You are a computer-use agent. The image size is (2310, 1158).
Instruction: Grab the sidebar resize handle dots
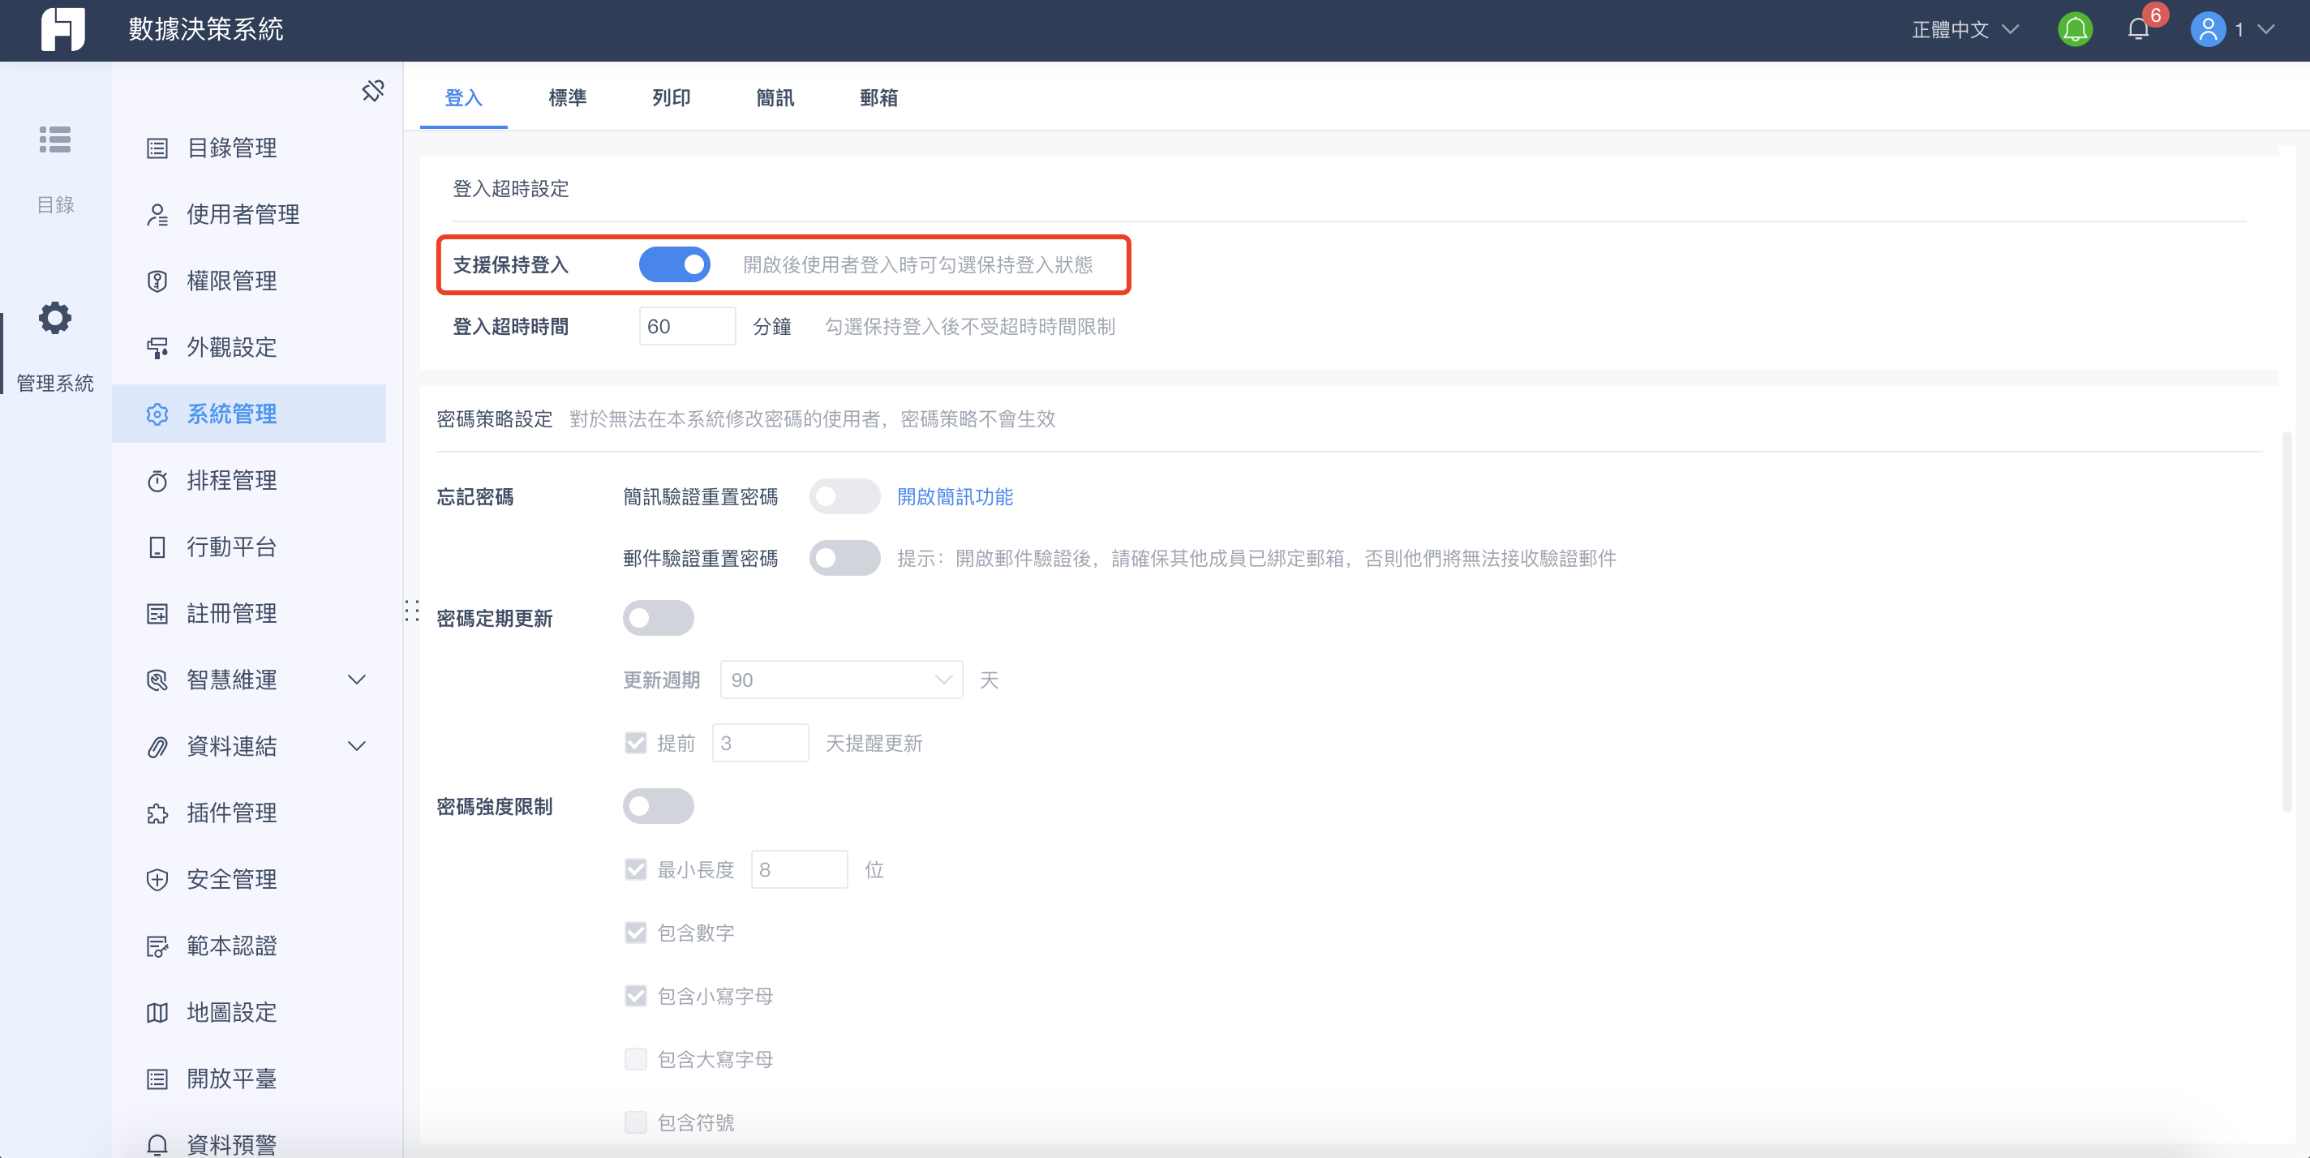click(411, 611)
